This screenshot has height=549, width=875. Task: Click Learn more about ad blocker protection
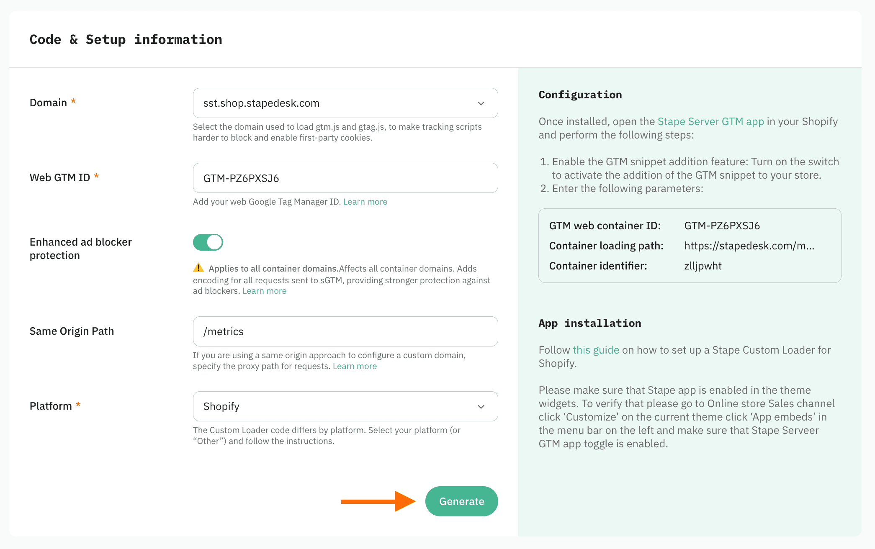coord(264,290)
